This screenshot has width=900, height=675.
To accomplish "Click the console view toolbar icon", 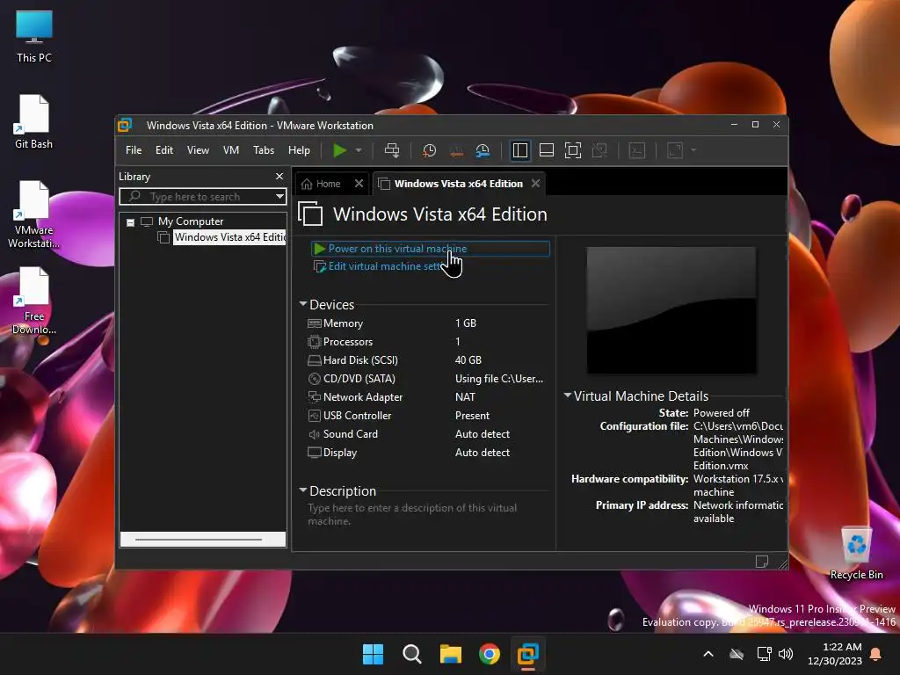I will [x=637, y=150].
